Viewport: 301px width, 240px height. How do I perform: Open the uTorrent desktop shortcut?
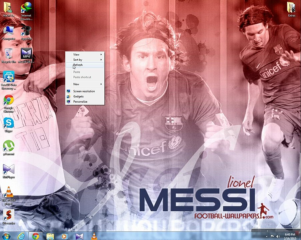[x=9, y=148]
